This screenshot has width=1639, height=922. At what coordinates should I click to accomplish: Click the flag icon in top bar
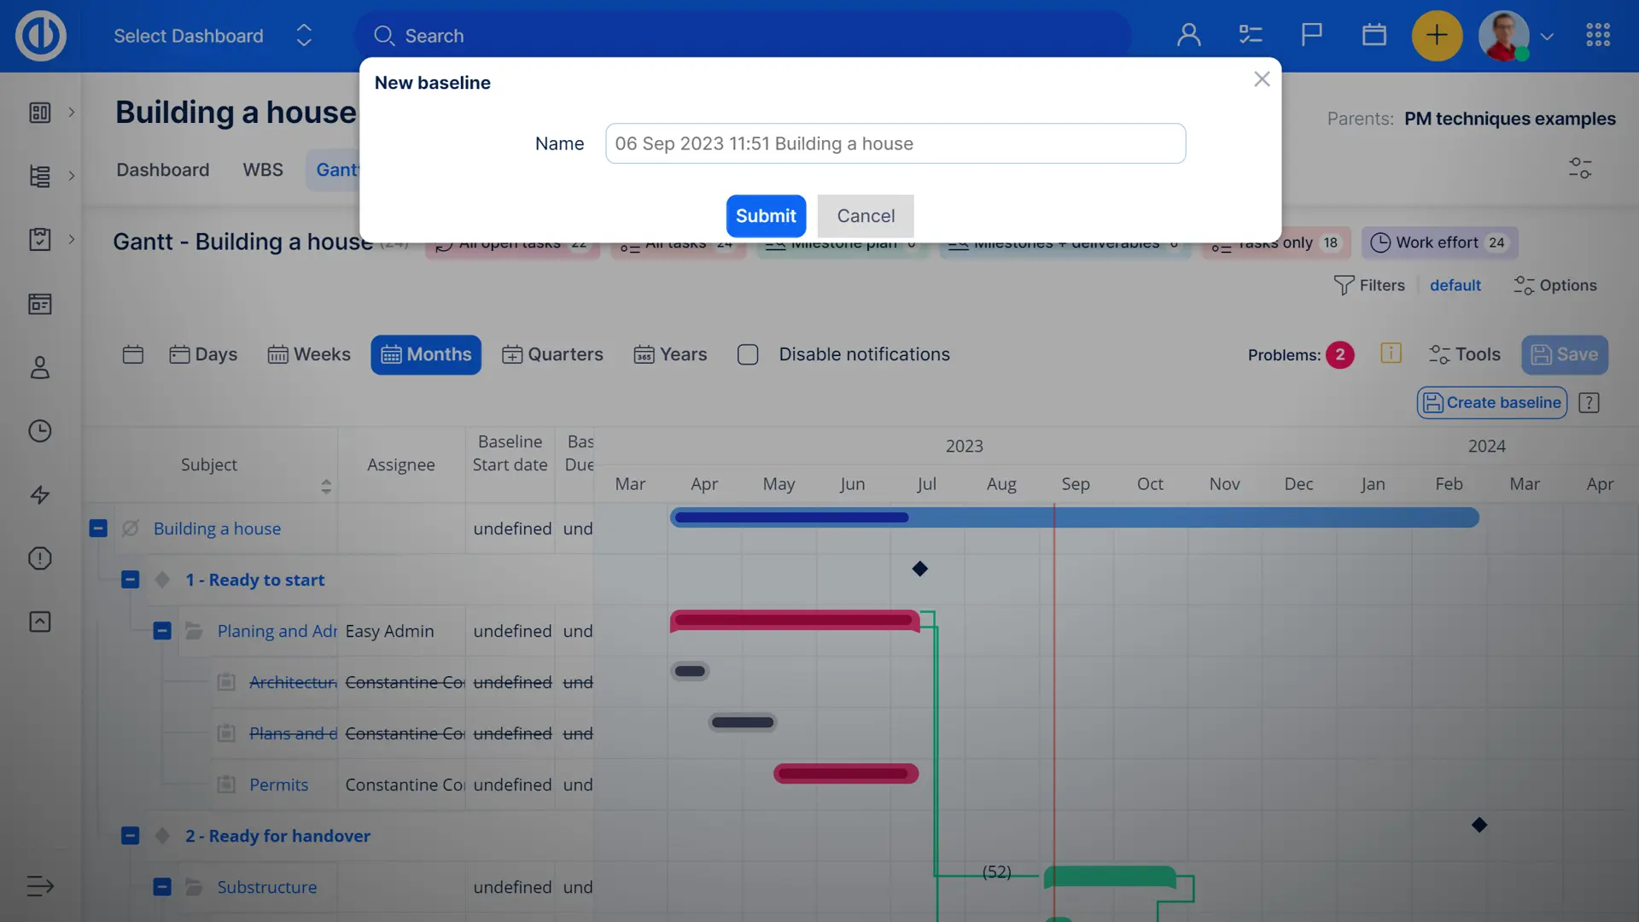pyautogui.click(x=1311, y=35)
